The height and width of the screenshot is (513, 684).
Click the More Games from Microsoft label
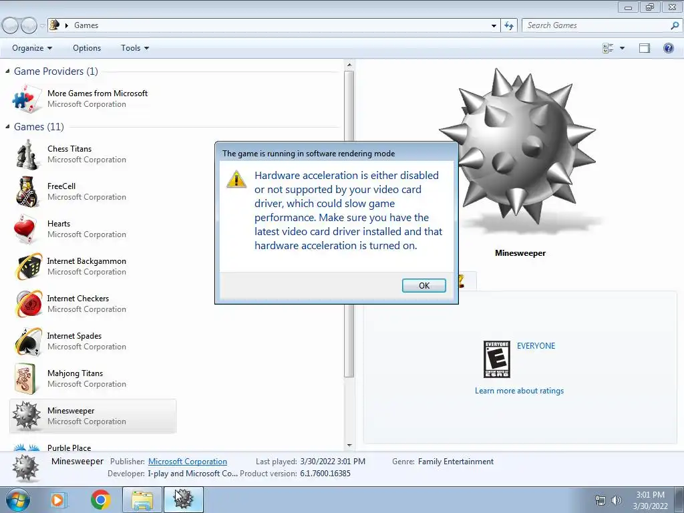[98, 93]
